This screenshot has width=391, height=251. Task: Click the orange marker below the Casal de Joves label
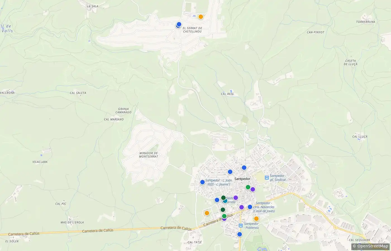point(256,219)
